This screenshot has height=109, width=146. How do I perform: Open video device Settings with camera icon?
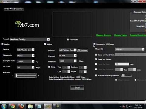(82, 50)
